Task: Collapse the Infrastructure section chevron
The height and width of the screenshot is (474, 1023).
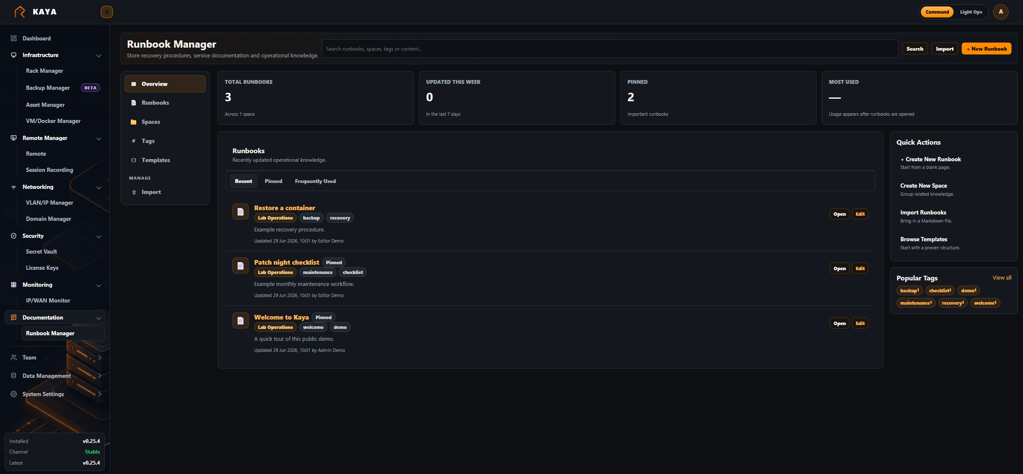Action: [x=99, y=55]
